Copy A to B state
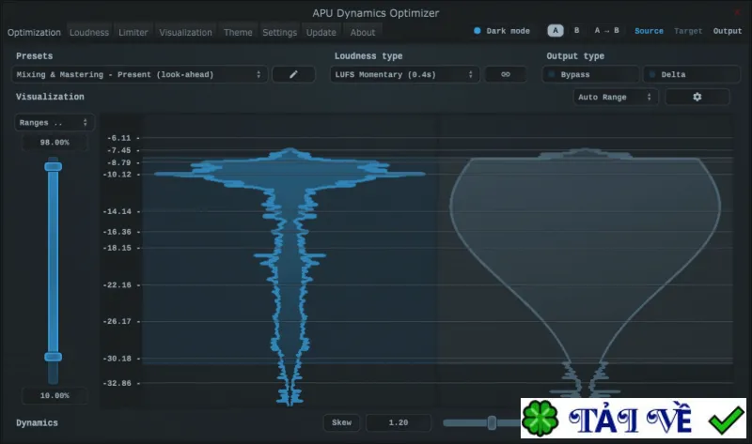 (606, 31)
